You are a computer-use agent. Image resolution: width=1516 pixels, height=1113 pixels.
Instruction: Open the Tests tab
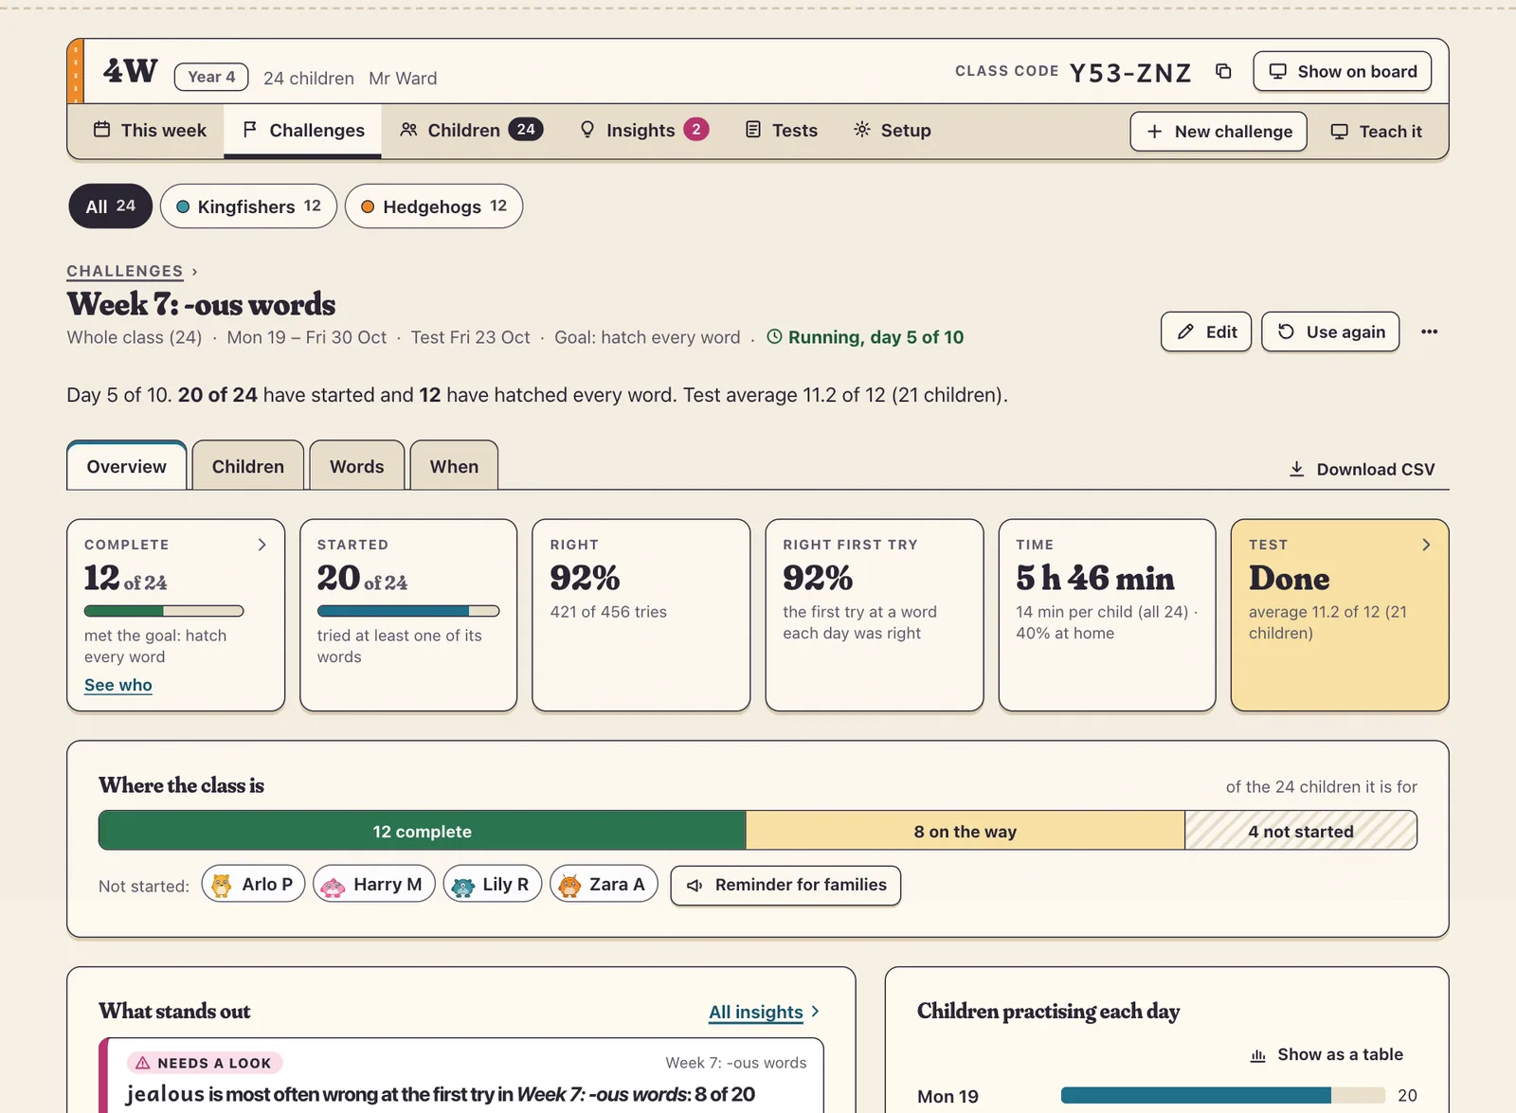tap(782, 131)
